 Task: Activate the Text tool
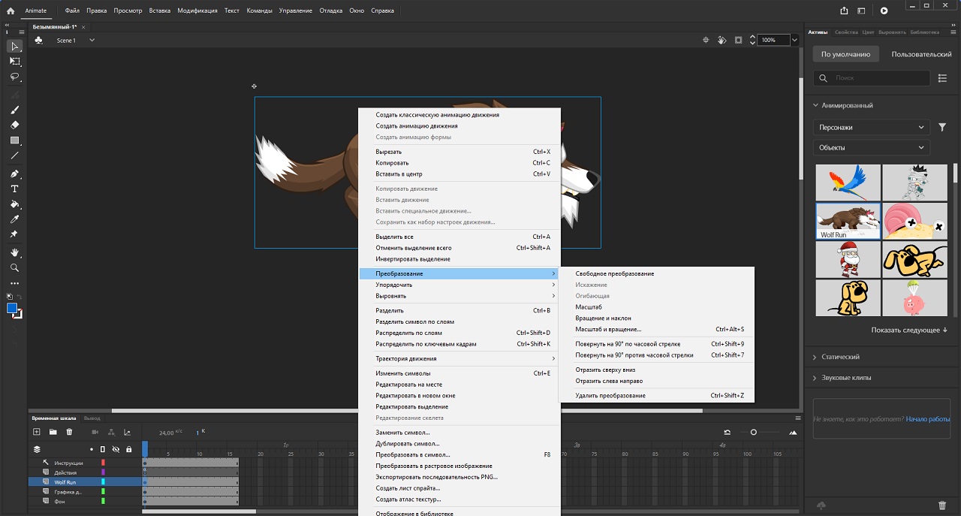[14, 189]
